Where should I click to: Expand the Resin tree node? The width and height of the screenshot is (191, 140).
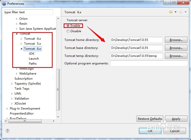coord(17,24)
